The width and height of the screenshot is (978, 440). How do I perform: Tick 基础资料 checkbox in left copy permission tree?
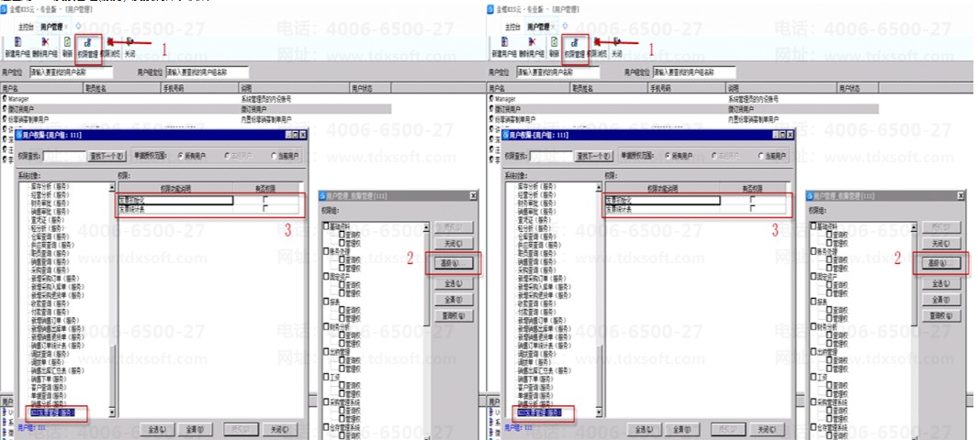tap(326, 225)
